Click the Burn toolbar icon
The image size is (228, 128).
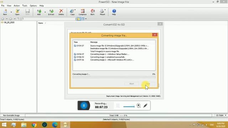point(93,12)
